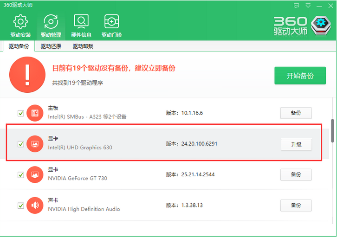
Task: Click the 主板 motherboard device icon
Action: click(x=34, y=113)
